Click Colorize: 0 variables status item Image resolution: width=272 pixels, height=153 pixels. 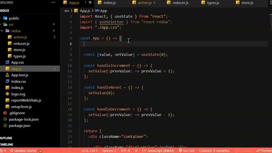214,150
